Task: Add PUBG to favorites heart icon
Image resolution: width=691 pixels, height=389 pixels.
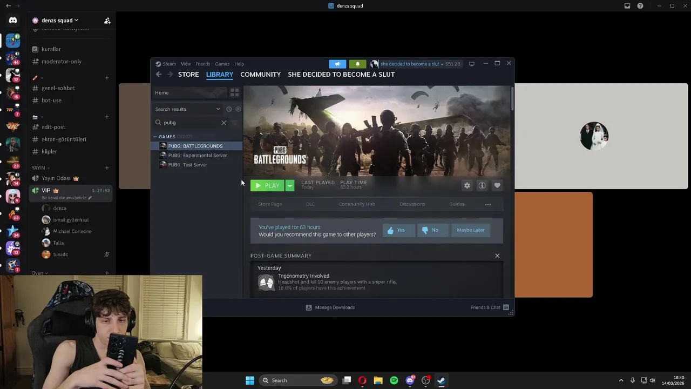Action: click(497, 185)
